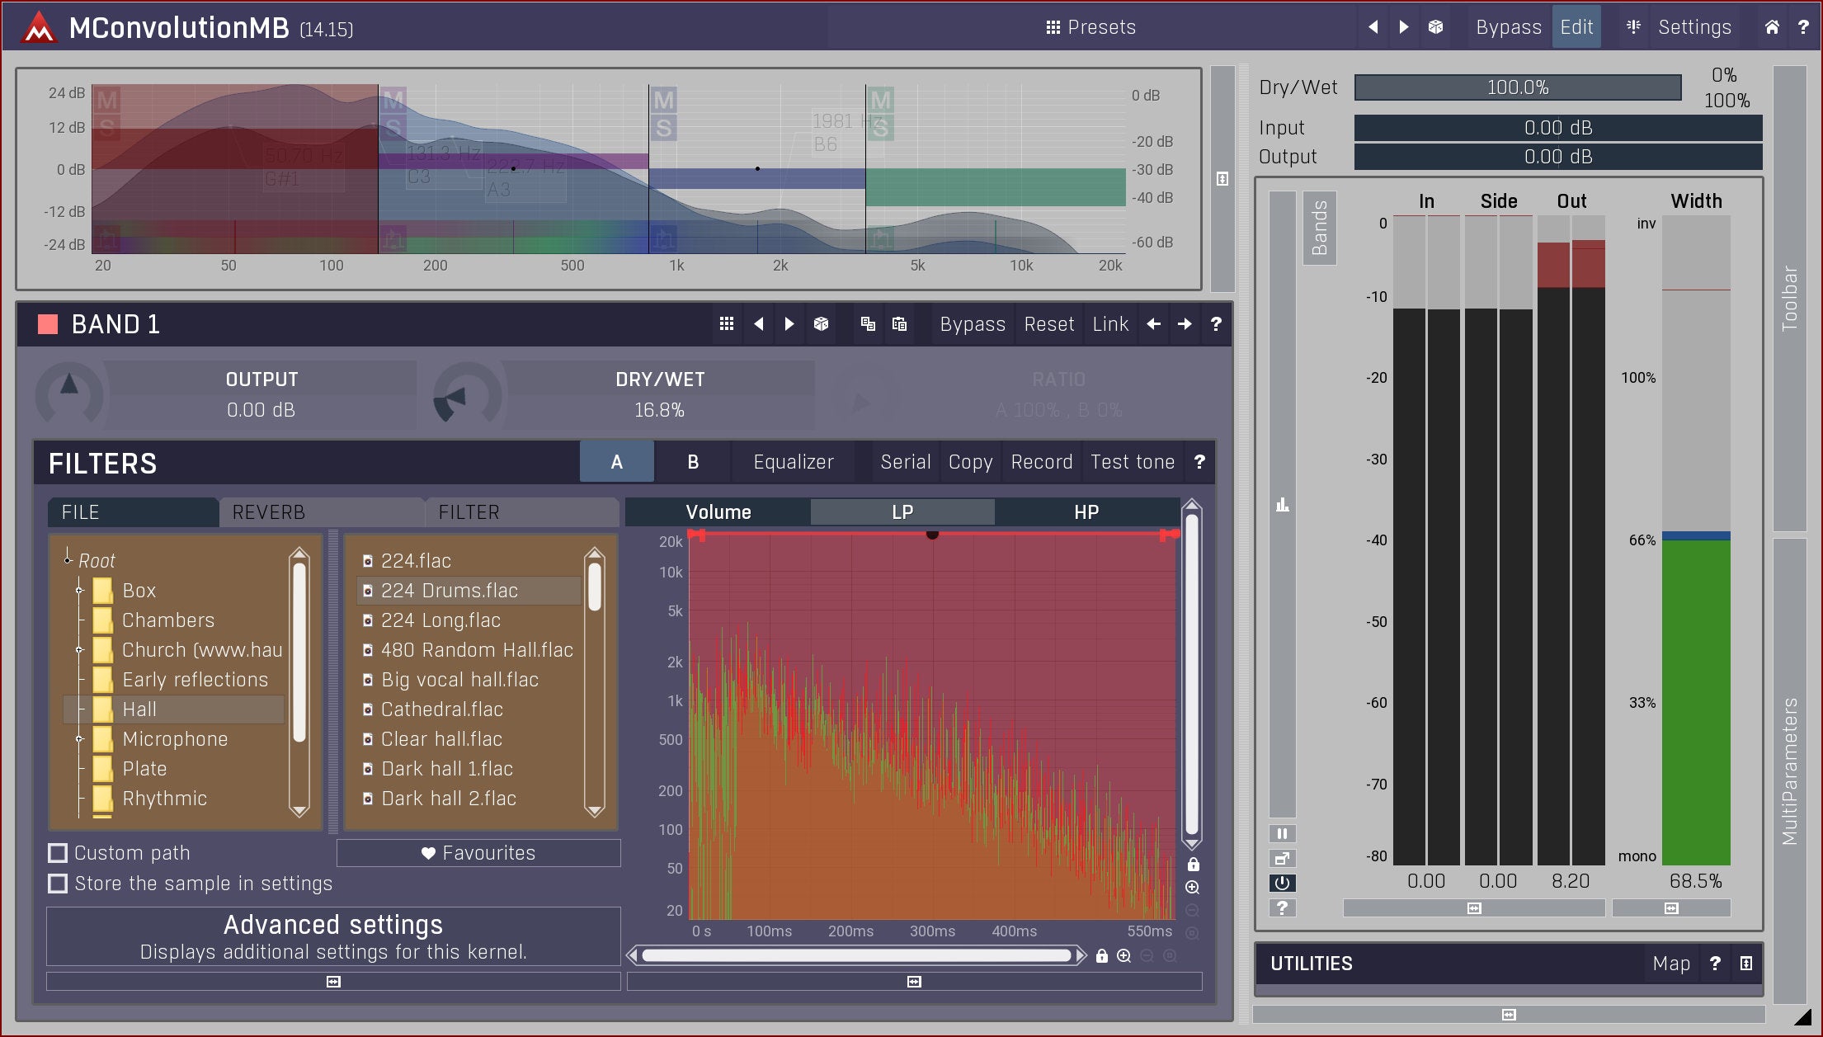This screenshot has height=1037, width=1823.
Task: Click the random preset dice icon in header
Action: pos(1435,27)
